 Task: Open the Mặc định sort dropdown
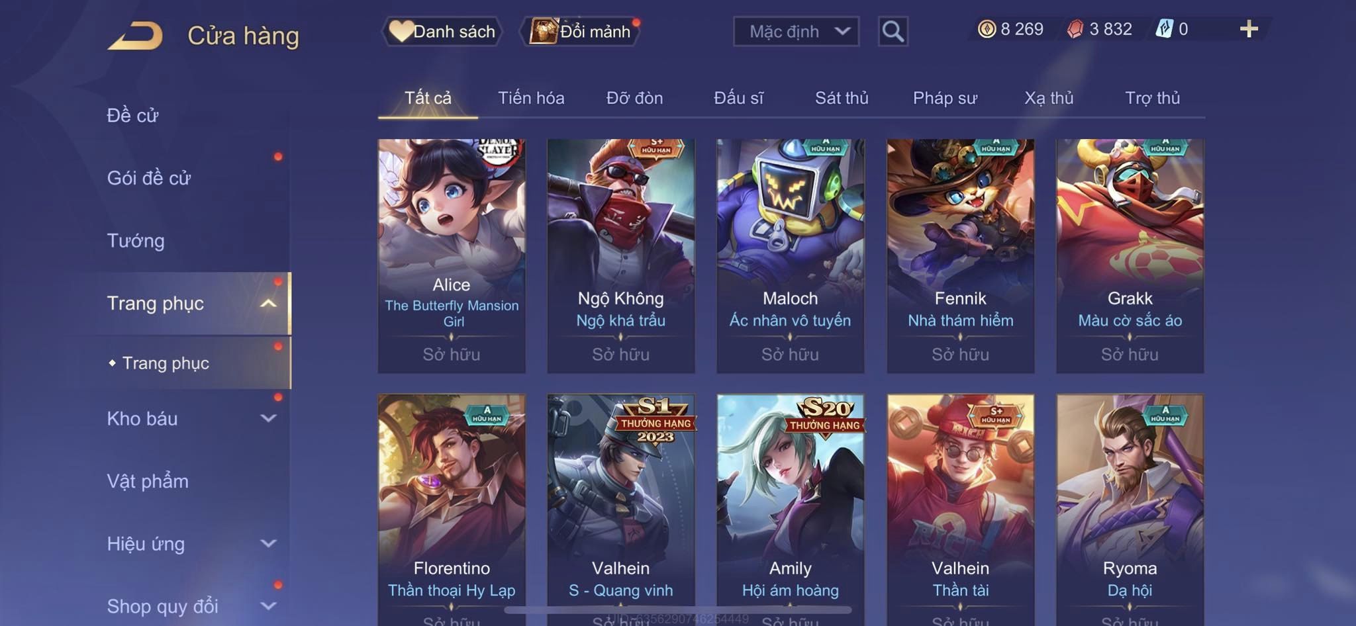pos(796,31)
